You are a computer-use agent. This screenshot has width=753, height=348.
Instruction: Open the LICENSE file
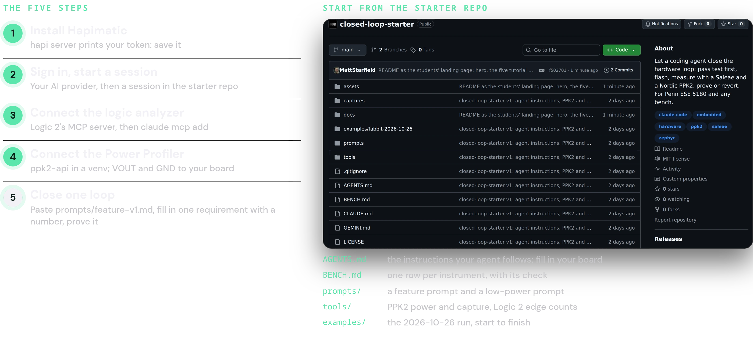pos(353,242)
